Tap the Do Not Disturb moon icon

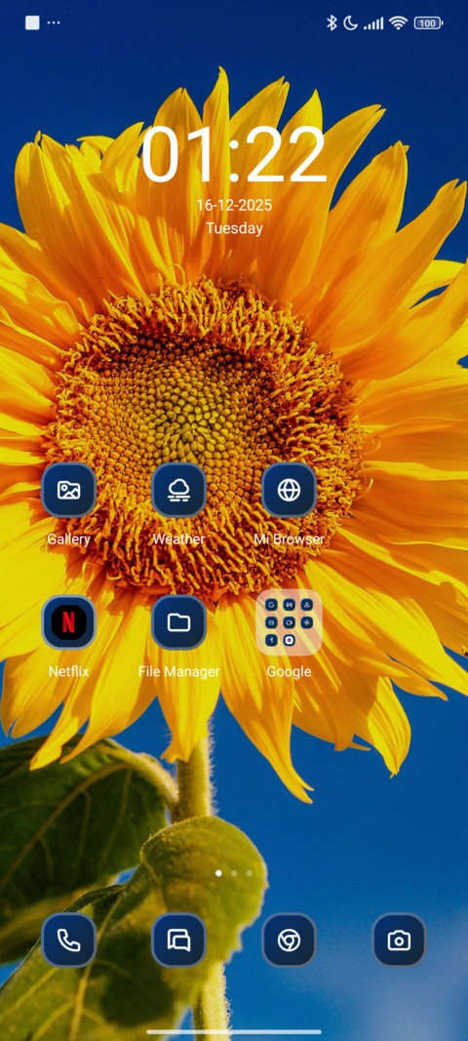point(350,23)
